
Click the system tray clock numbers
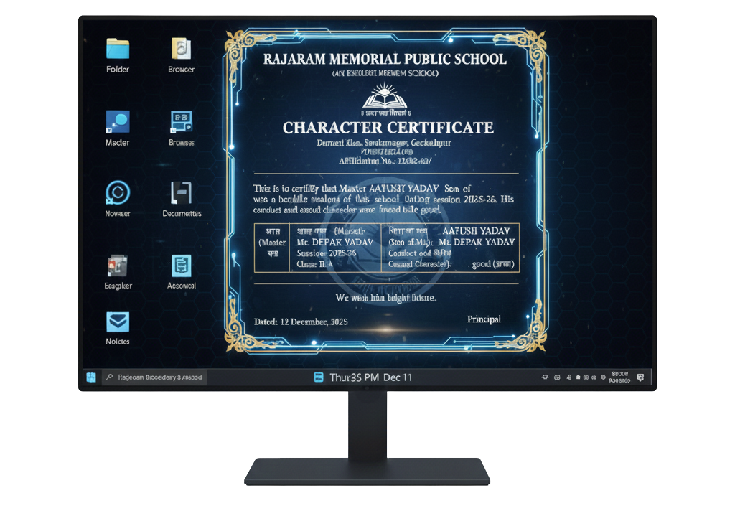coord(618,377)
